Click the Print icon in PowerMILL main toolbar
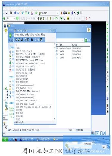 click(11, 13)
